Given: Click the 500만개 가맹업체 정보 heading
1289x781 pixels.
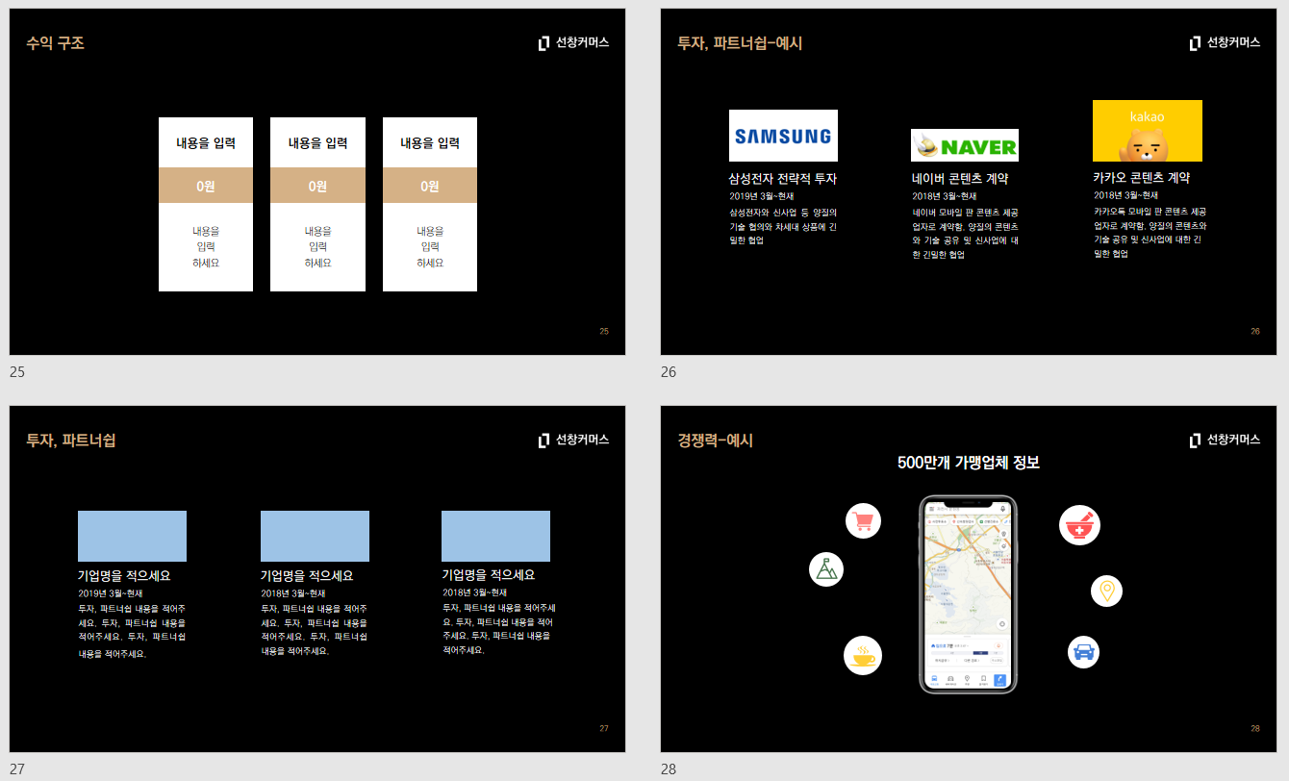Looking at the screenshot, I should click(x=969, y=463).
